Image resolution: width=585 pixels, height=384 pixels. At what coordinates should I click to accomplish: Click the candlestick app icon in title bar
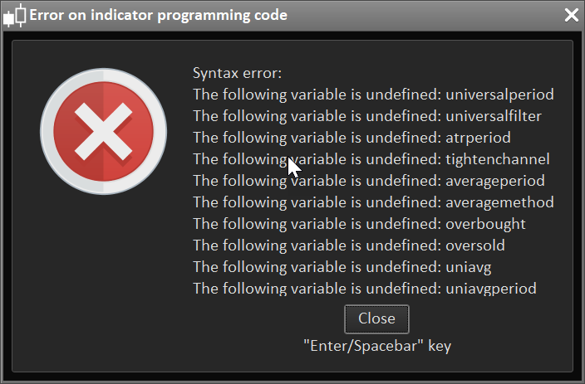(14, 15)
